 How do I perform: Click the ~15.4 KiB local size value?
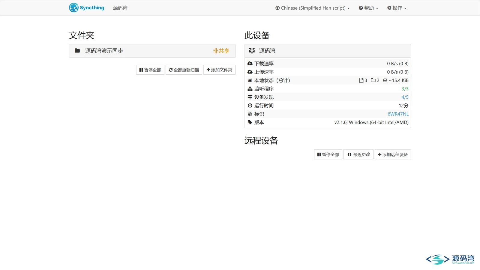(398, 80)
